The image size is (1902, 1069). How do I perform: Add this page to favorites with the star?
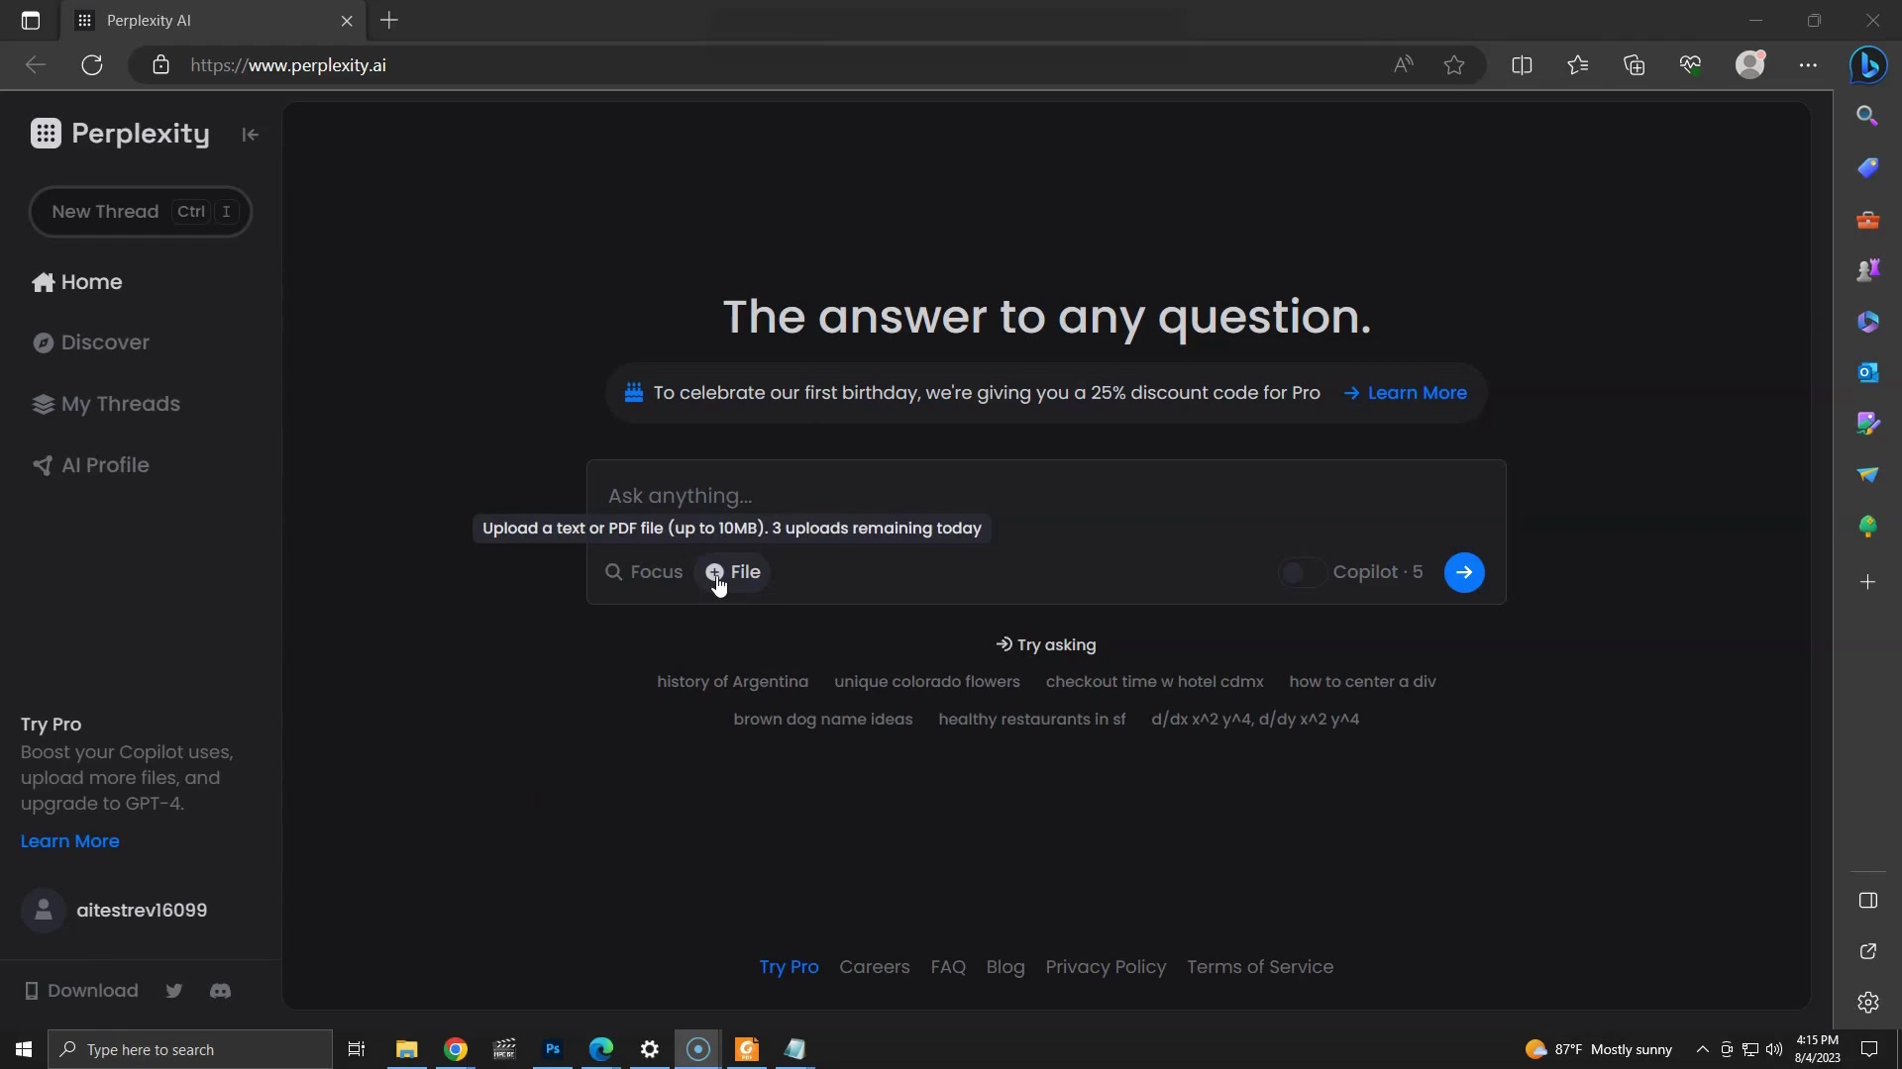point(1454,64)
